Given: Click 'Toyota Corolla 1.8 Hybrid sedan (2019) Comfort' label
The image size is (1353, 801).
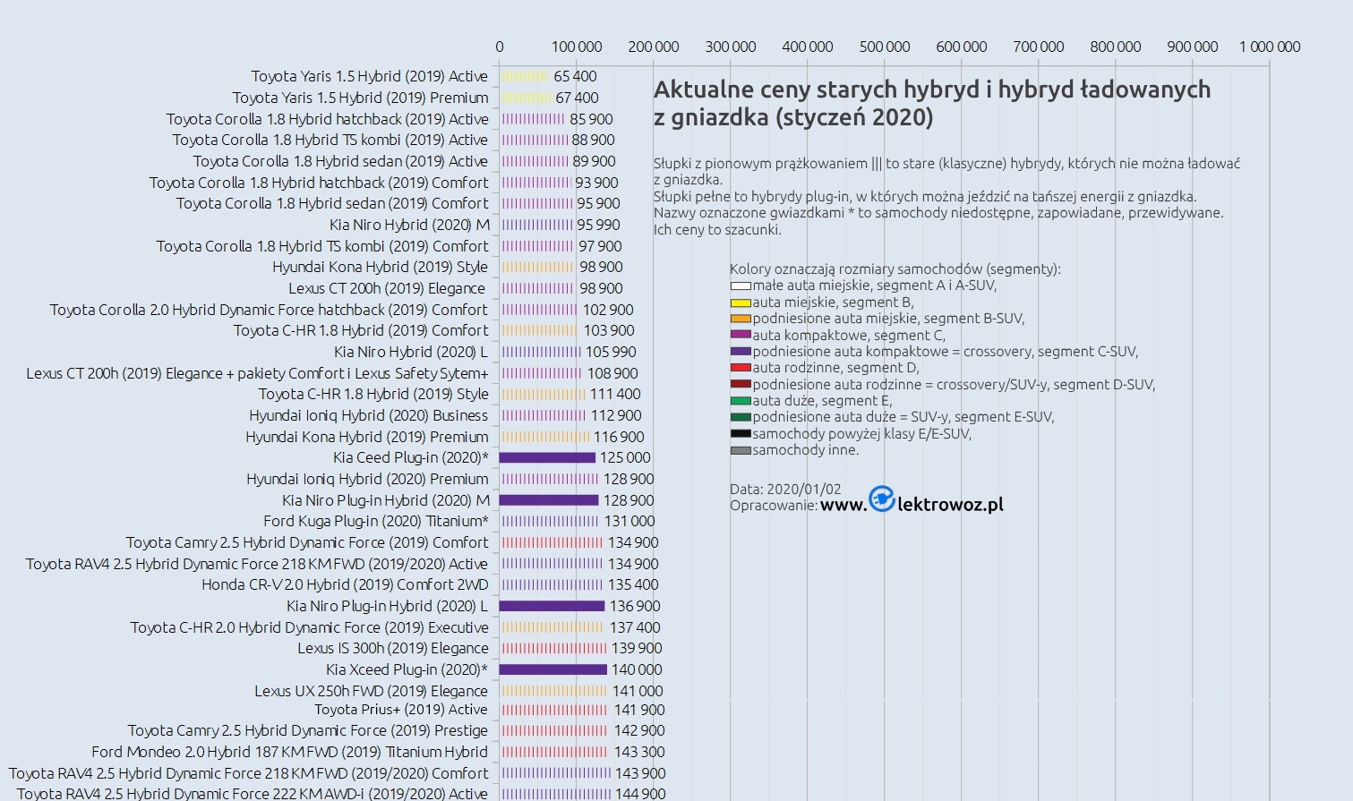Looking at the screenshot, I should (332, 203).
